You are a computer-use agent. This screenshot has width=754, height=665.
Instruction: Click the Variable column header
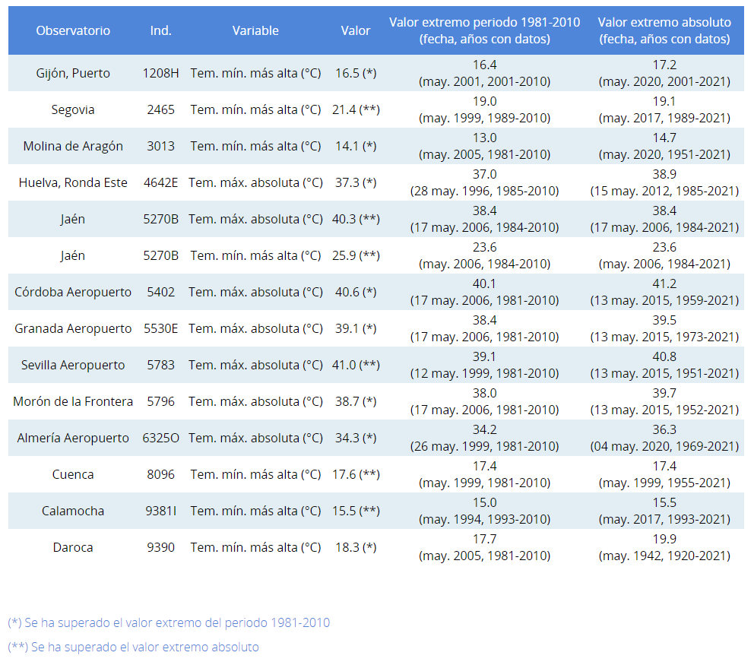(x=255, y=30)
